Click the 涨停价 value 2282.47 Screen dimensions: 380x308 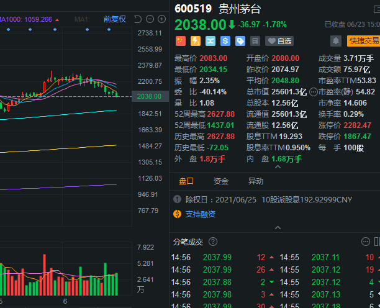(x=358, y=125)
